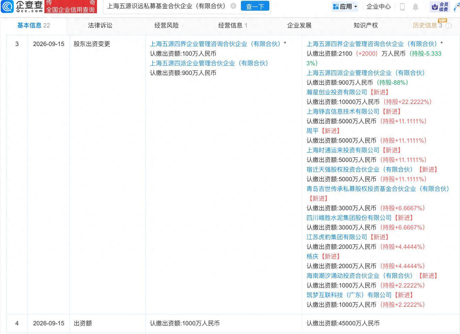Click the Qcc logo icon
Image resolution: width=460 pixels, height=334 pixels.
(x=7, y=6)
